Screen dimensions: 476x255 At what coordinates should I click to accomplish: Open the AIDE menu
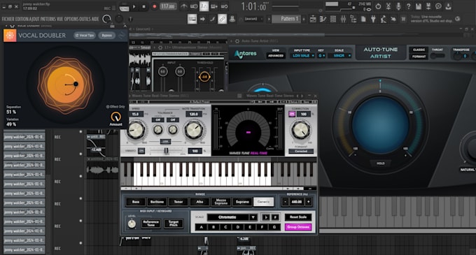pyautogui.click(x=95, y=19)
